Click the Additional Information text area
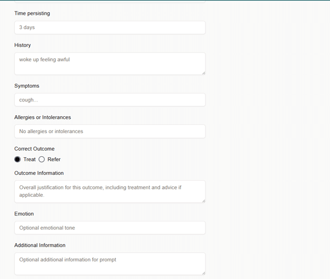 point(110,264)
